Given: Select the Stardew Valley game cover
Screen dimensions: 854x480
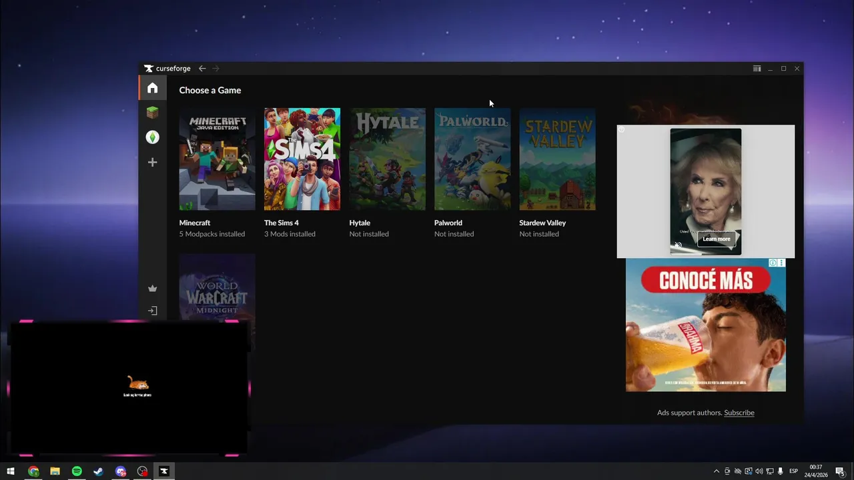Looking at the screenshot, I should click(557, 159).
